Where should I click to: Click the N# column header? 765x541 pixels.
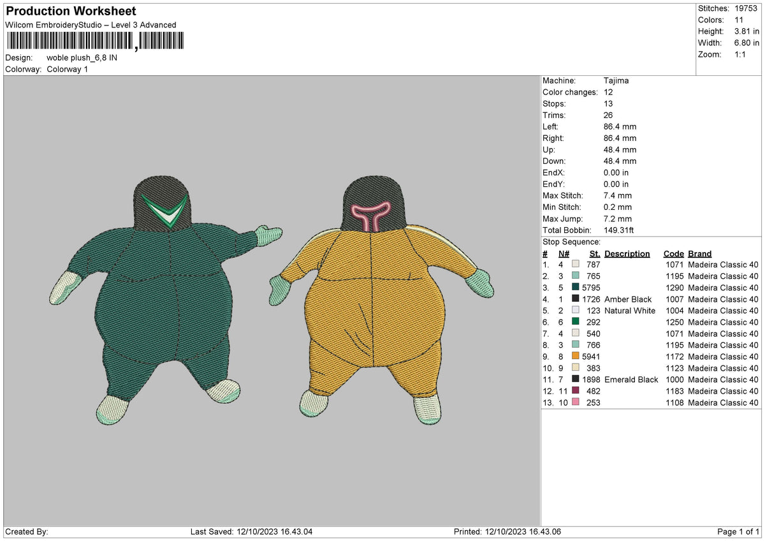(x=564, y=254)
